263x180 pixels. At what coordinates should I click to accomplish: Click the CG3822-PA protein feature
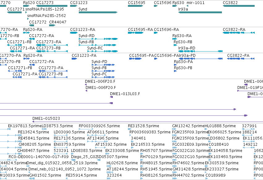pos(241,59)
